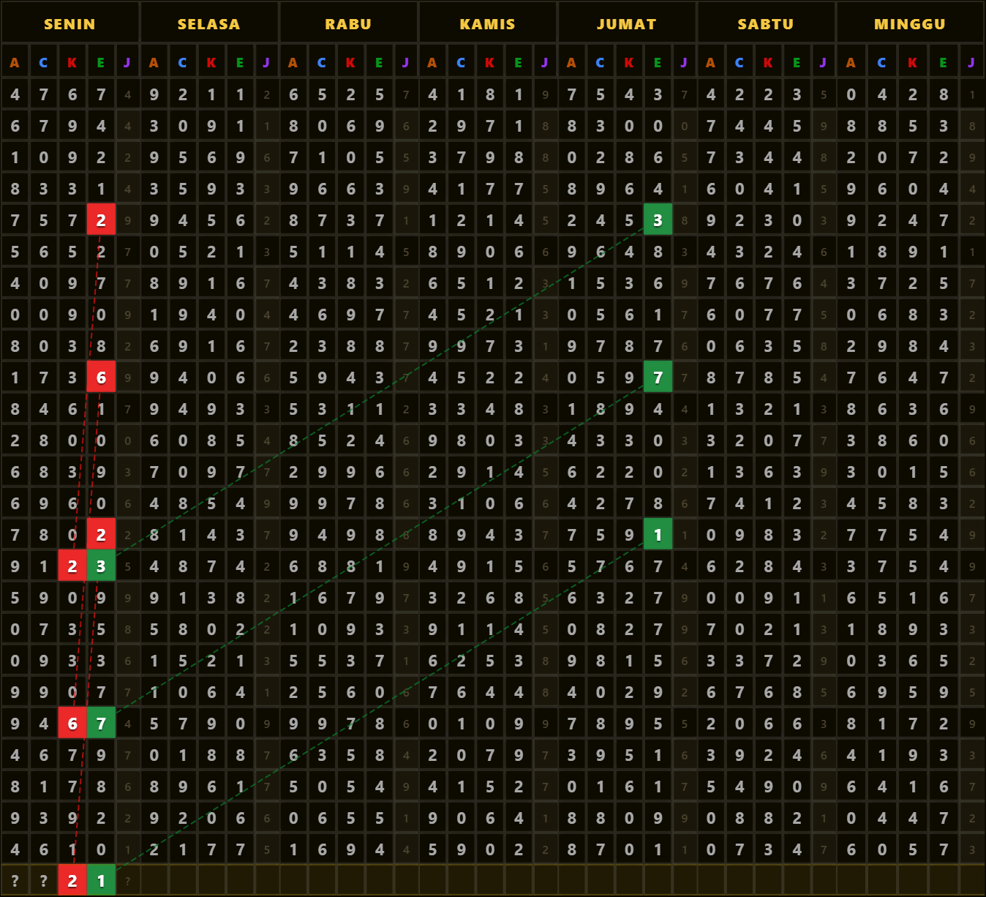Image resolution: width=986 pixels, height=897 pixels.
Task: Select the KAMIS day header
Action: 488,23
